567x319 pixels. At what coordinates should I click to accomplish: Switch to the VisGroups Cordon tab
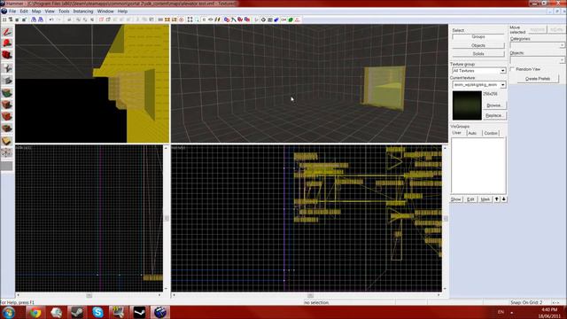[491, 133]
